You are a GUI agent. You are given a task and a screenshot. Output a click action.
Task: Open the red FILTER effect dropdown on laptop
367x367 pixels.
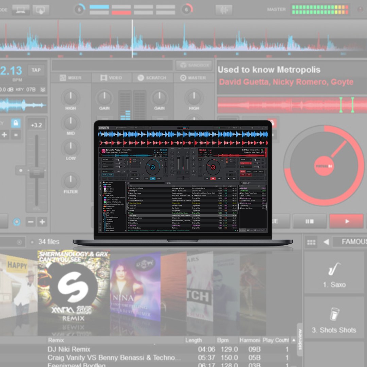point(246,163)
